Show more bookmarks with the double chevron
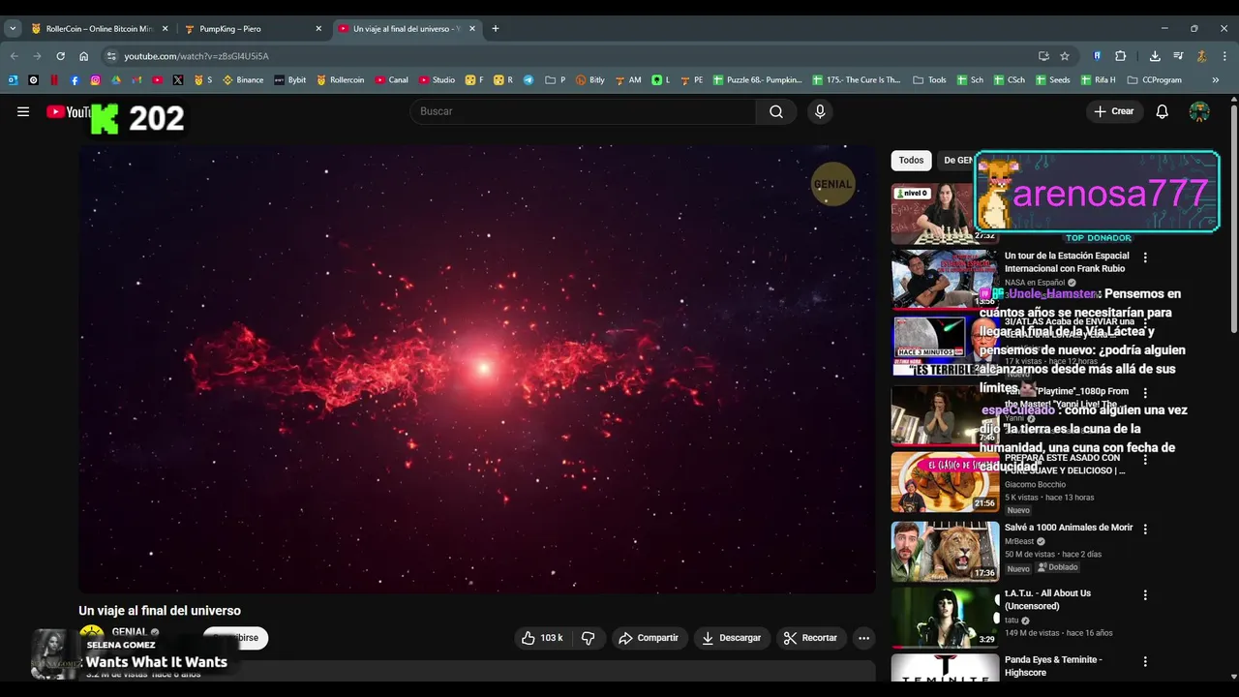The image size is (1239, 697). (x=1215, y=80)
